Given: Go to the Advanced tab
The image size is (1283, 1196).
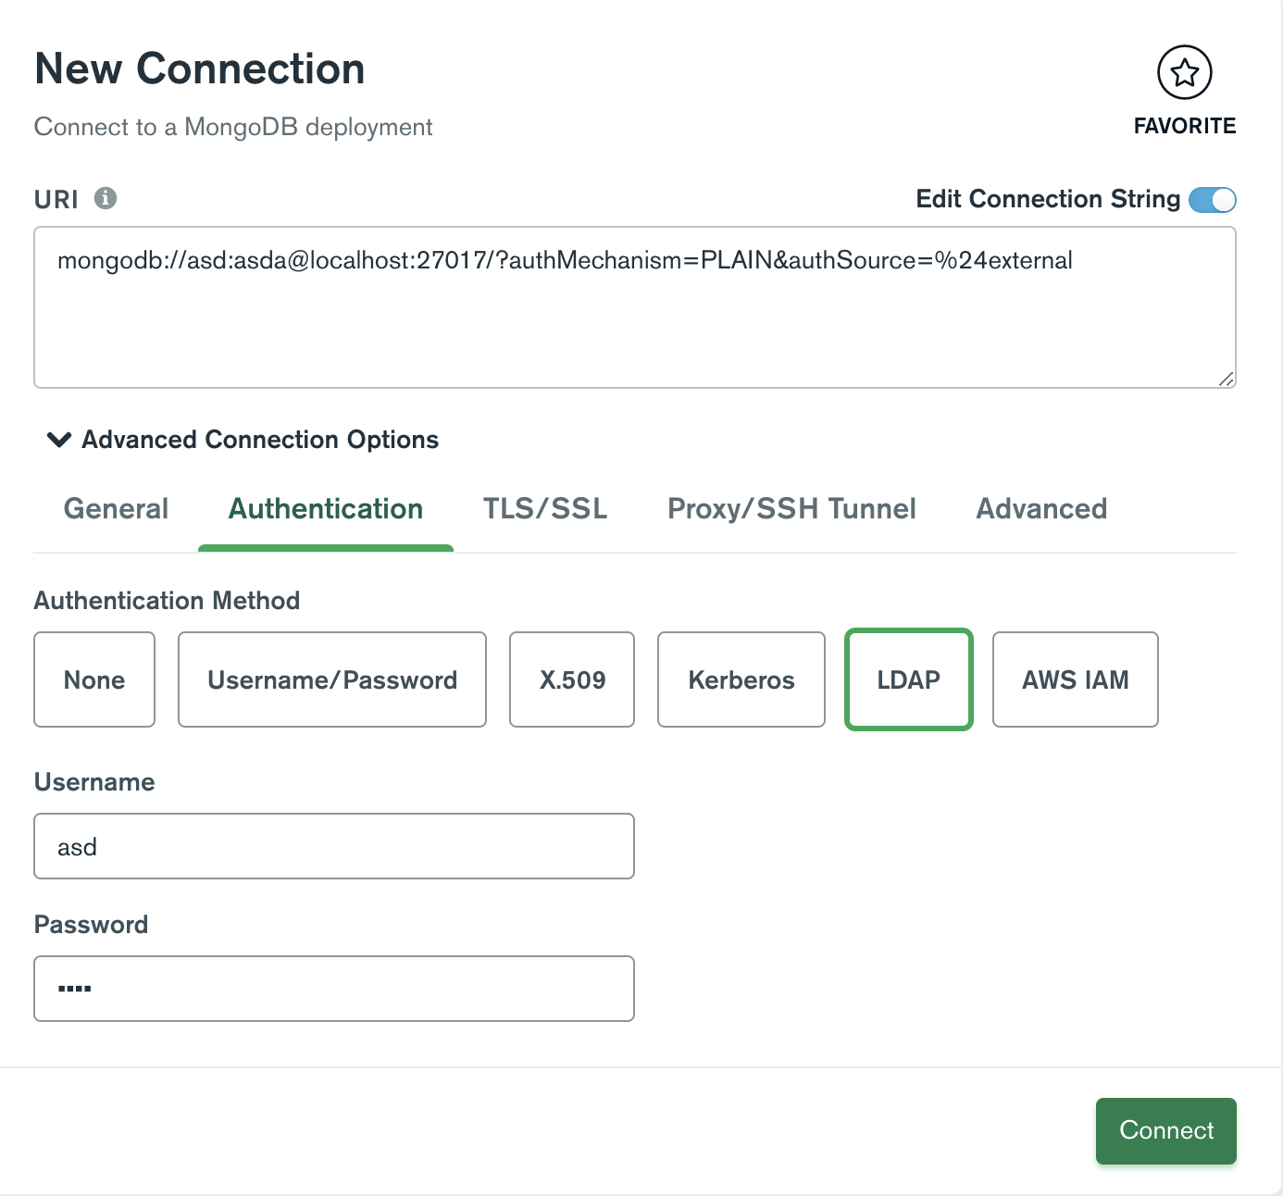Looking at the screenshot, I should (1041, 509).
